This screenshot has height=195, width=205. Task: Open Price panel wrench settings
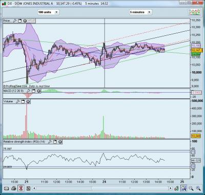coord(14,21)
